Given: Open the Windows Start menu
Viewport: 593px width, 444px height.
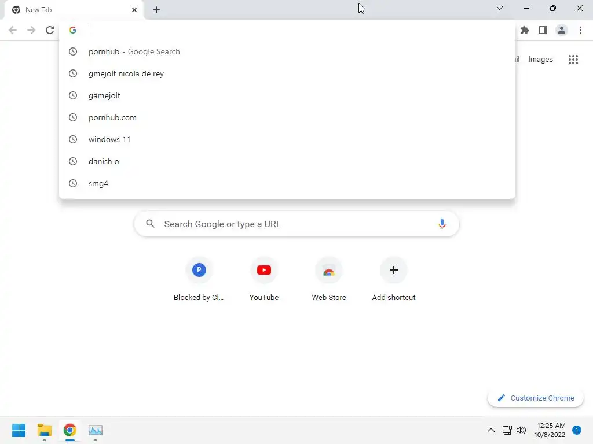Looking at the screenshot, I should pos(19,430).
